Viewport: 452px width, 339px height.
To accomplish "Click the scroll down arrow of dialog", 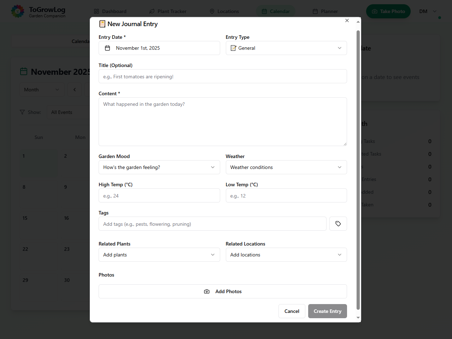I will 358,317.
